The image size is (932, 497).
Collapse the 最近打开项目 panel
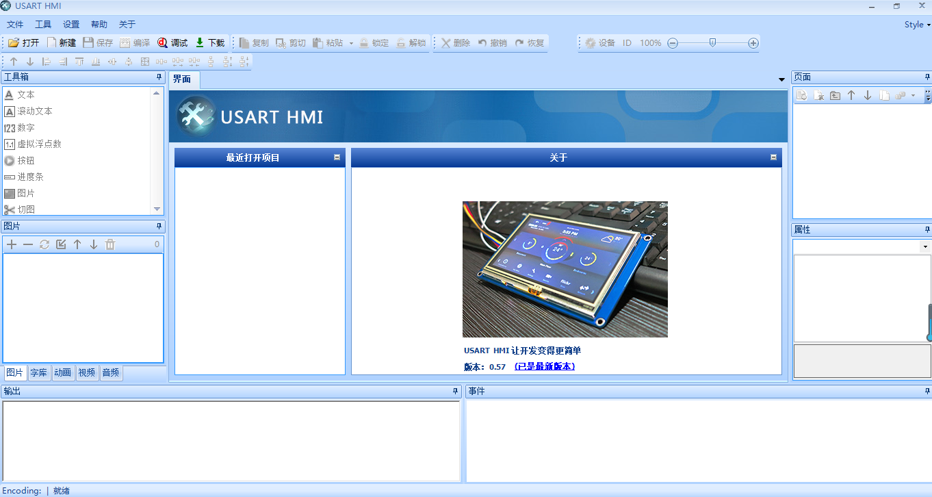[337, 157]
